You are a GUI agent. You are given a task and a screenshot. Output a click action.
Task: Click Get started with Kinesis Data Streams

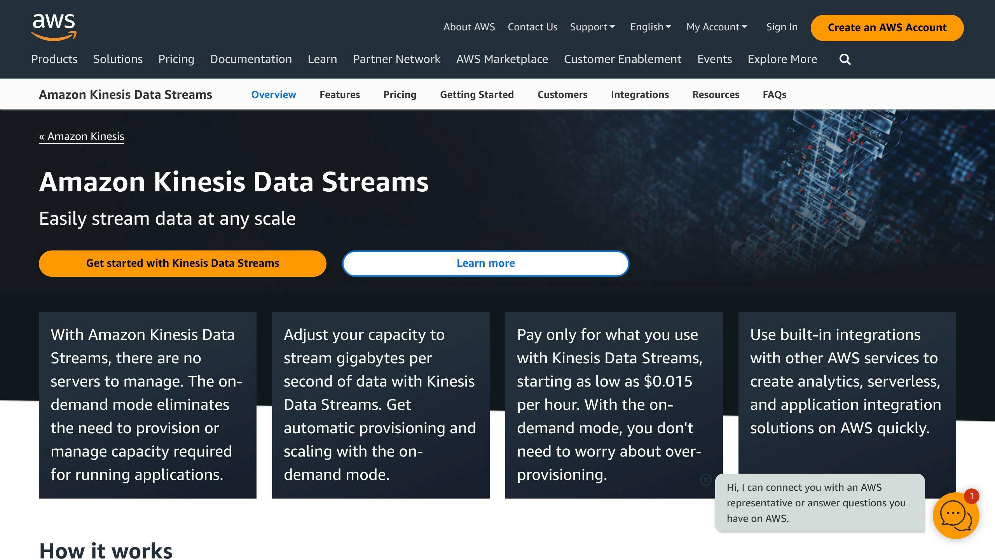pyautogui.click(x=182, y=263)
